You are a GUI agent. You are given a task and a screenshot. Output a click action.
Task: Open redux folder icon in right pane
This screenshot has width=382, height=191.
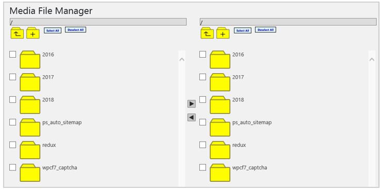(220, 150)
